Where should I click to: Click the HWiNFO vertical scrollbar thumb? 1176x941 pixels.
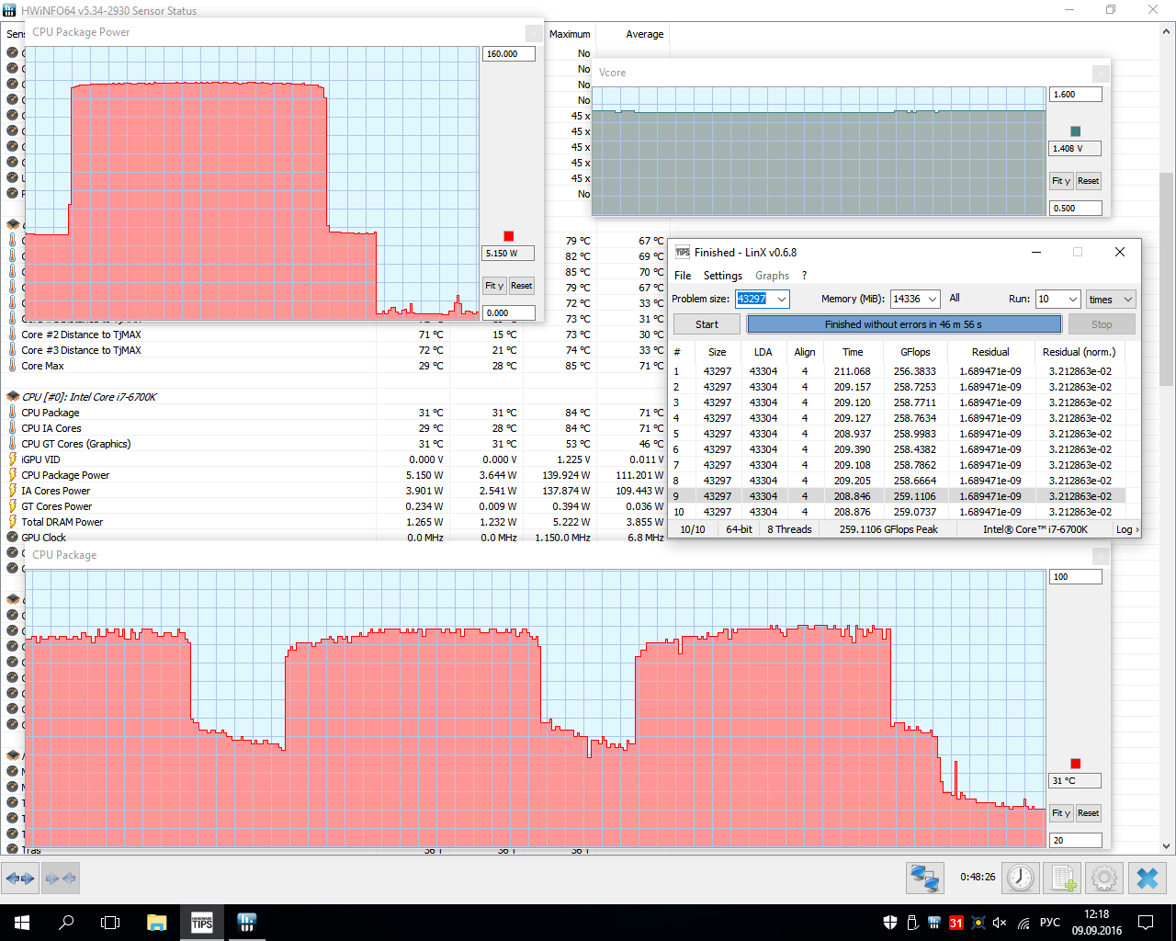1167,278
